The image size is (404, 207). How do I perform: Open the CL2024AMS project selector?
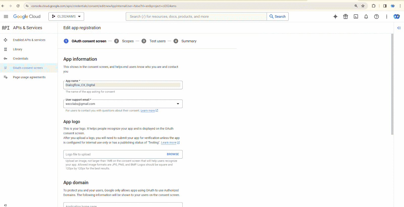point(66,16)
